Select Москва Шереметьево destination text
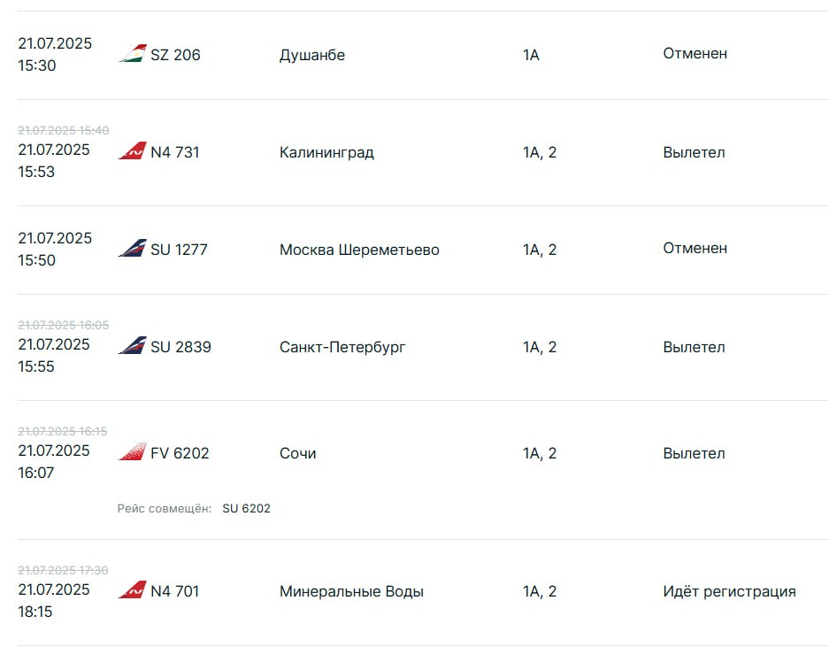This screenshot has height=647, width=829. (359, 250)
